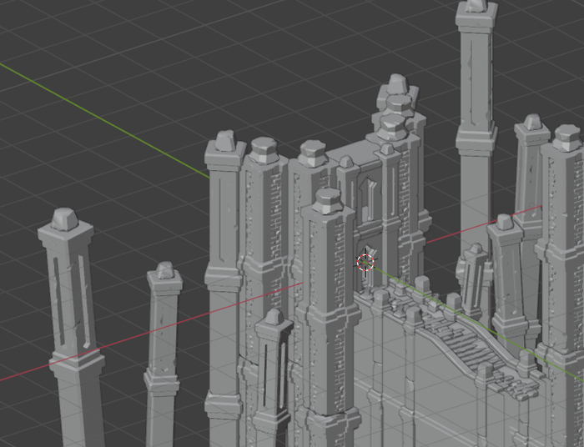This screenshot has width=584, height=447.
Task: Select the small short pillar at bottom center
Action: pyautogui.click(x=273, y=375)
